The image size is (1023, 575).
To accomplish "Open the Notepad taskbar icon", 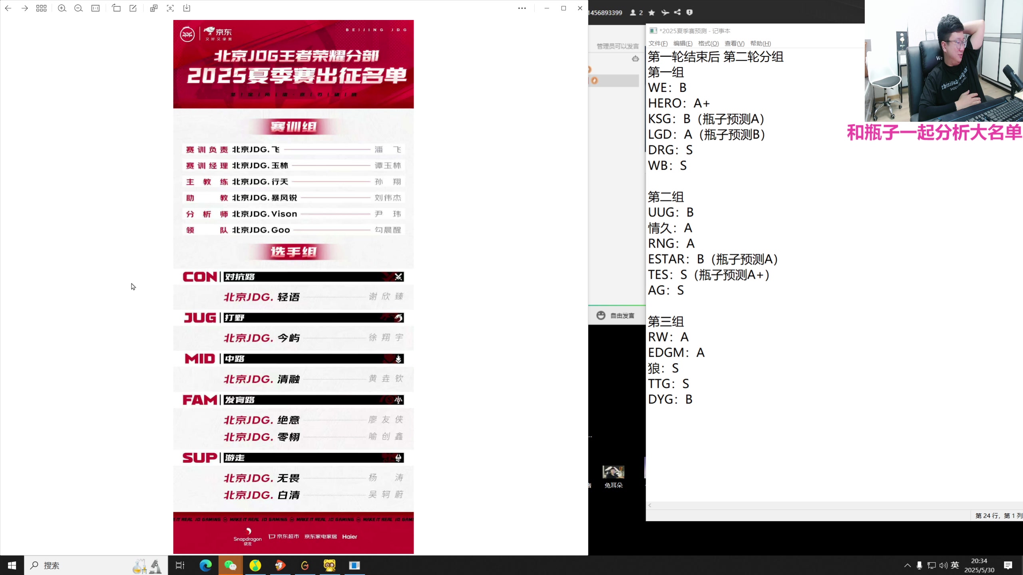I will tap(354, 565).
